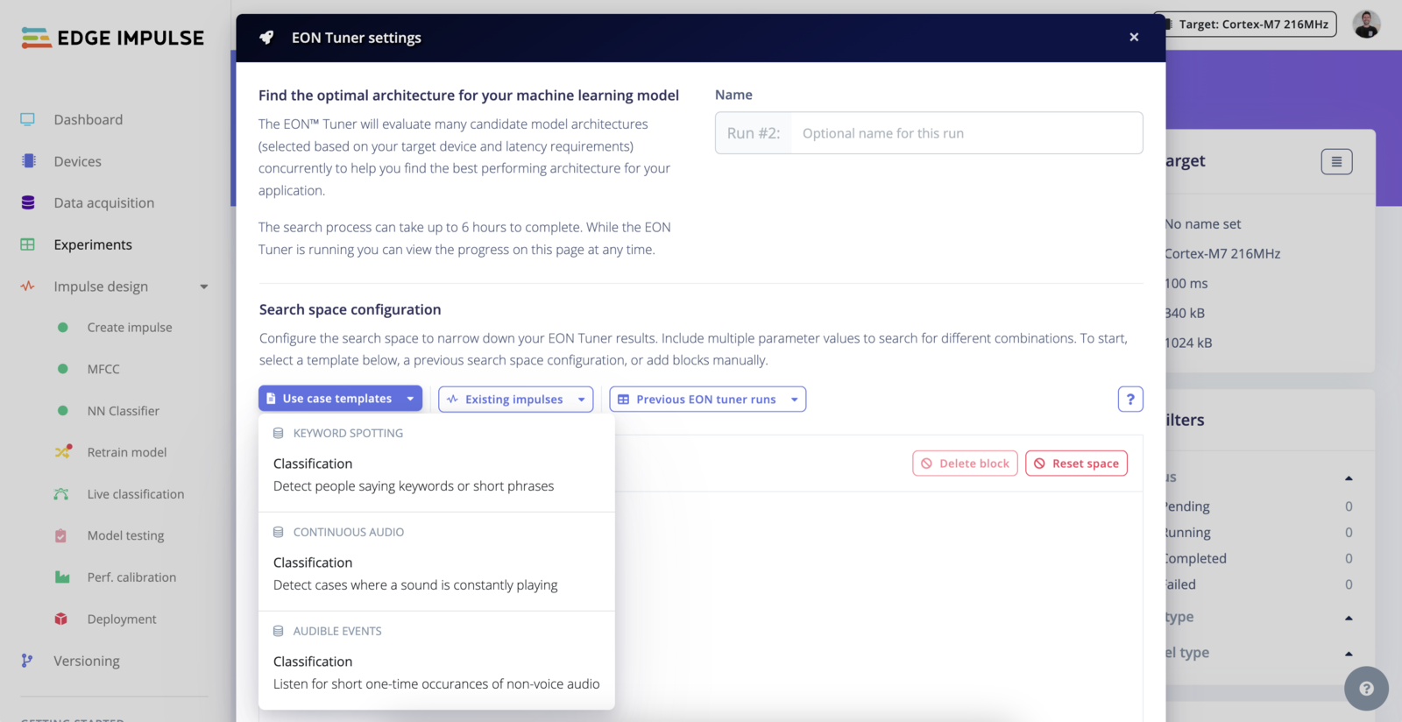This screenshot has width=1402, height=722.
Task: Open Create impulse step
Action: tap(130, 327)
